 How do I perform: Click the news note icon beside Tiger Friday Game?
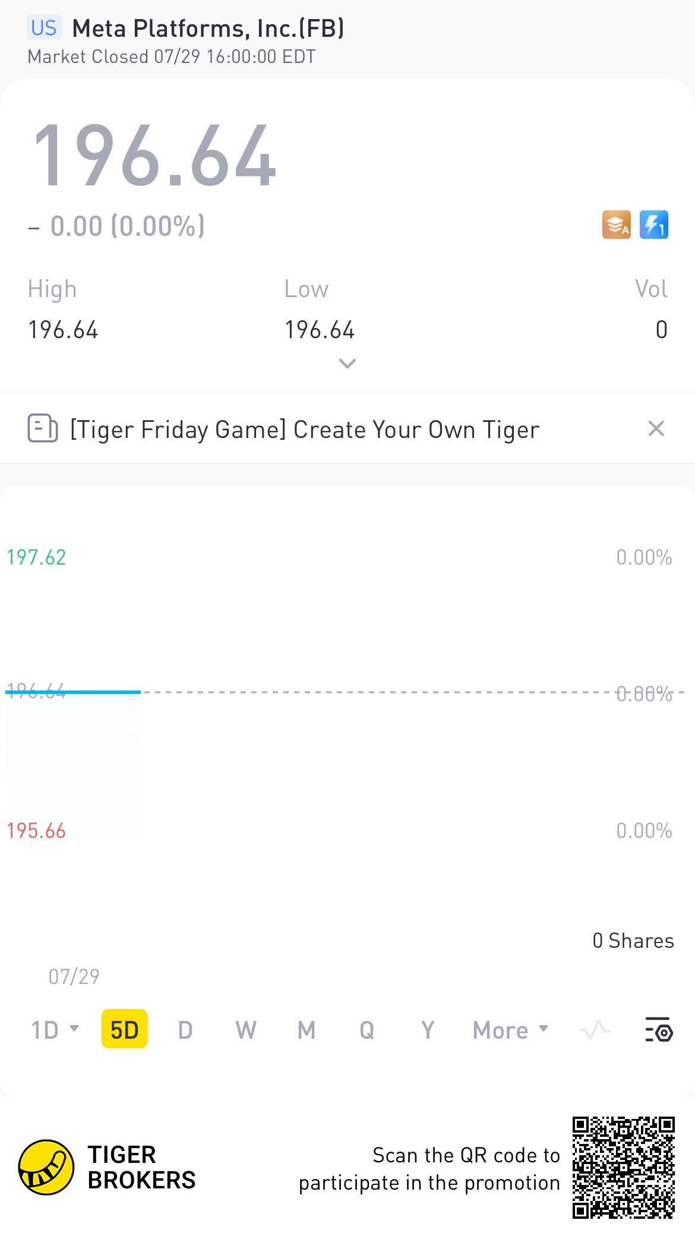(43, 428)
